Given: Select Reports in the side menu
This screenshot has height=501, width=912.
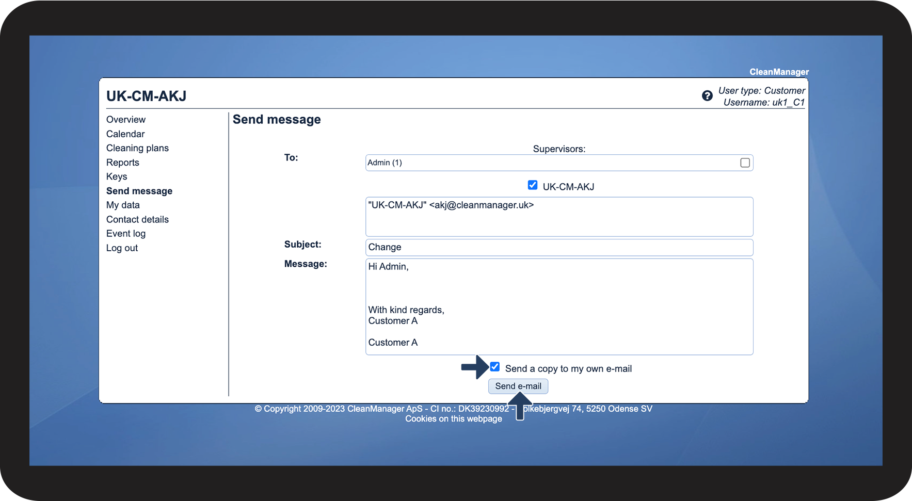Looking at the screenshot, I should pos(123,163).
